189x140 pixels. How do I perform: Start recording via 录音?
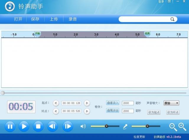click(x=73, y=19)
